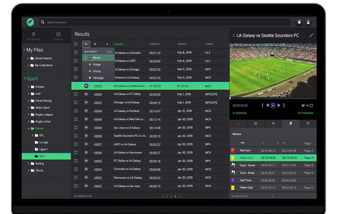Go to results page 6
This screenshot has width=338, height=214.
[x=179, y=196]
